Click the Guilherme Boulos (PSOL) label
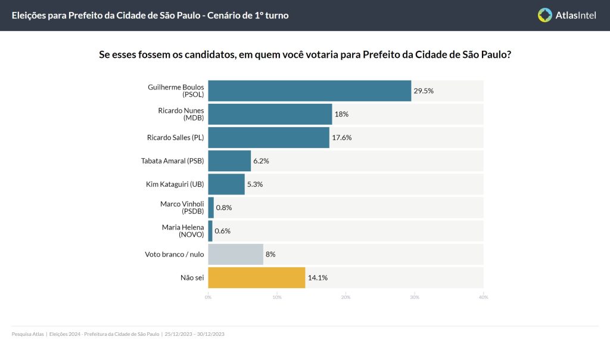This screenshot has height=343, width=610. [176, 91]
